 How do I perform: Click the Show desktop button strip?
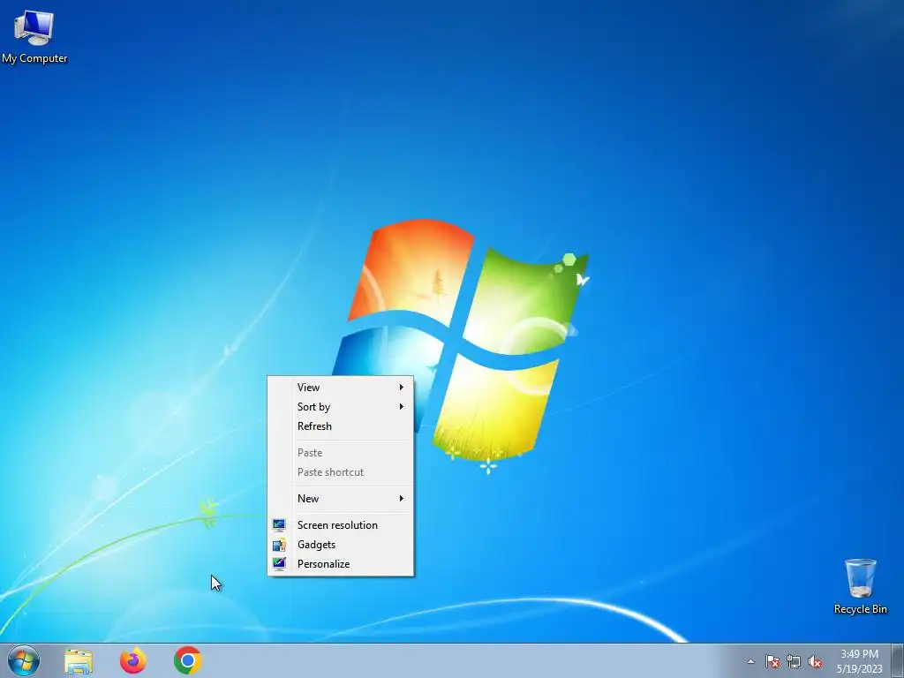[x=897, y=660]
